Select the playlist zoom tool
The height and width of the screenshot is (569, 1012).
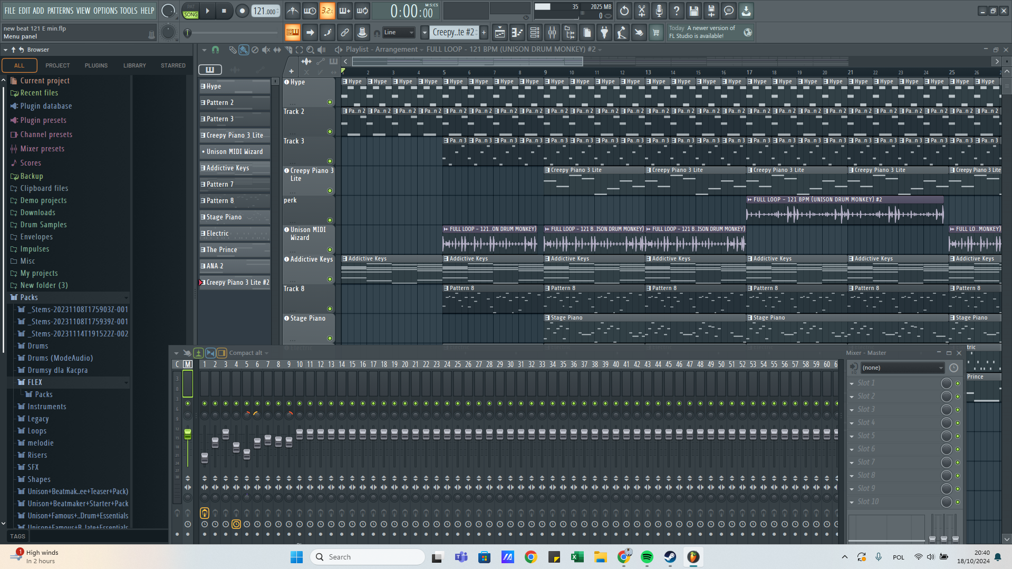(310, 50)
